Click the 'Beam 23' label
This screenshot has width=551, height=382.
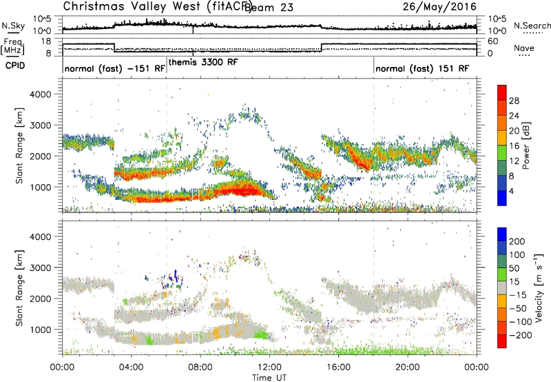[269, 7]
